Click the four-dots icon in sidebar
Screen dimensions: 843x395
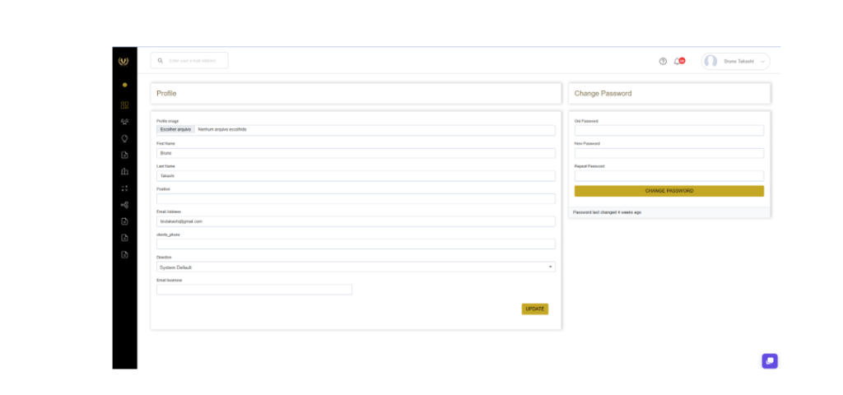(124, 188)
